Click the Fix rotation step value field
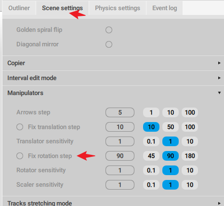Image resolution: width=224 pixels, height=206 pixels. click(x=120, y=156)
